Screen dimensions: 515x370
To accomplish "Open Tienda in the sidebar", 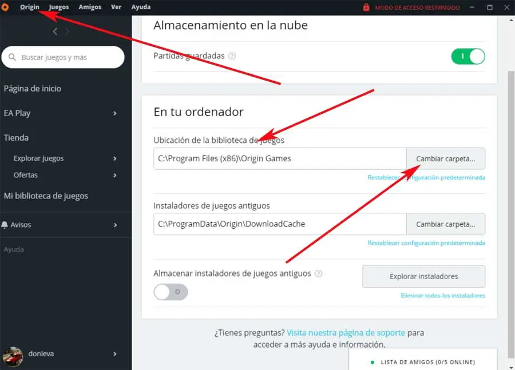I will pyautogui.click(x=16, y=138).
